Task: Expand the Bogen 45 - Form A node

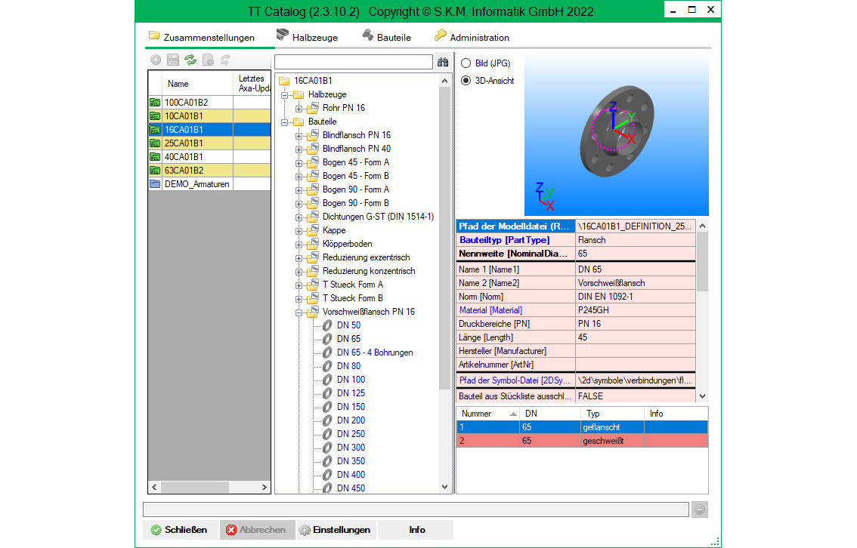Action: click(299, 163)
